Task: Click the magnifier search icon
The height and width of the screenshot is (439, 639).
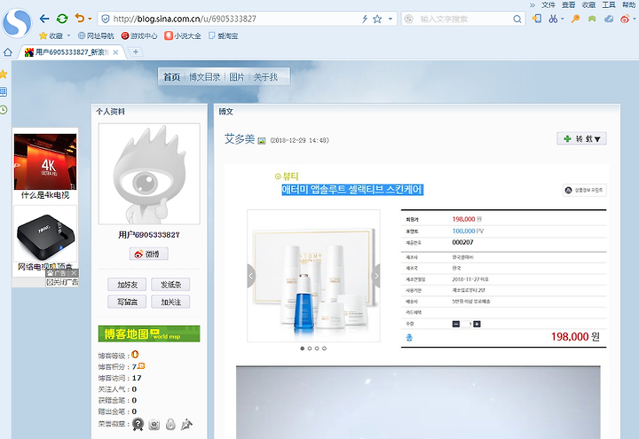Action: click(x=517, y=19)
